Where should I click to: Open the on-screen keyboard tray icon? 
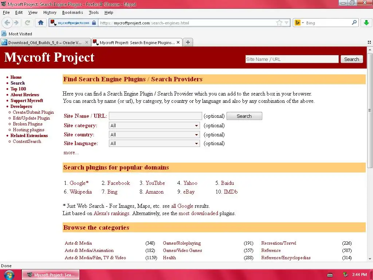coord(330,275)
